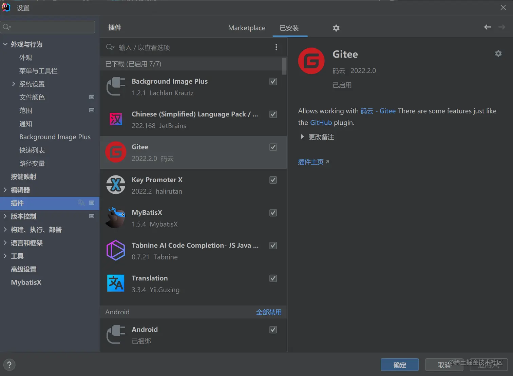Open the Gitee plugin gear options
This screenshot has height=376, width=513.
point(498,54)
